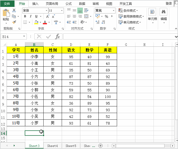
Task: Click Decrease Decimal button
Action: pos(103,22)
